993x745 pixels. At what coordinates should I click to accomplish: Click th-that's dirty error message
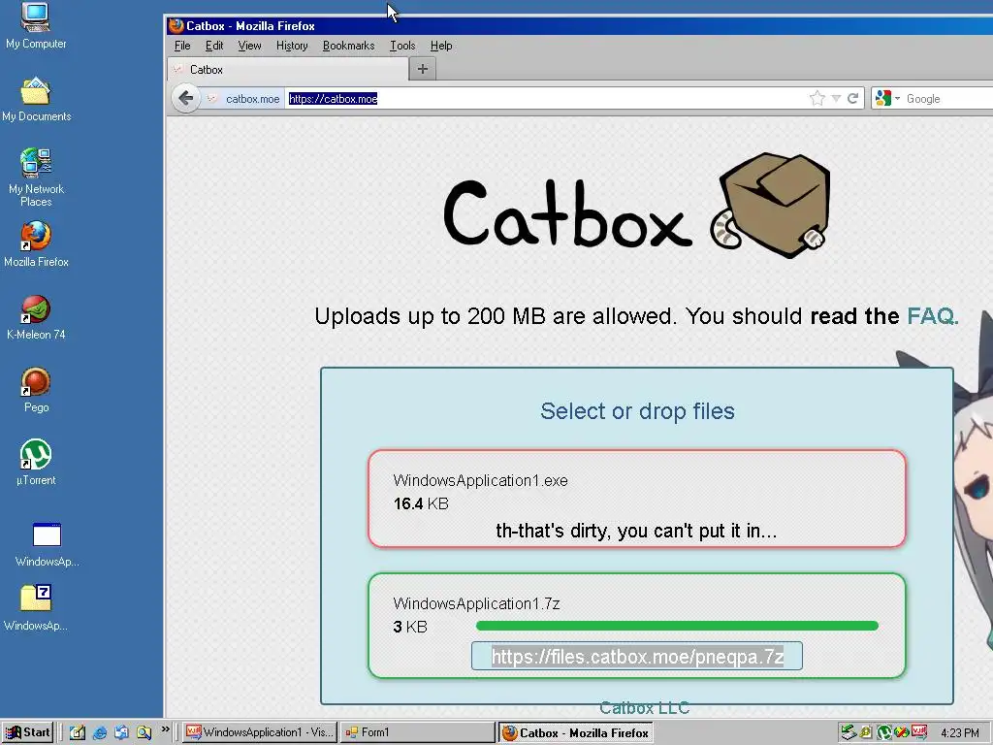(x=636, y=531)
